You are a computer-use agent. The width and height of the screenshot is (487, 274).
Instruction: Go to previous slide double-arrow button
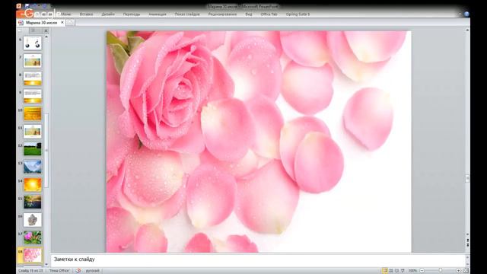(467, 241)
